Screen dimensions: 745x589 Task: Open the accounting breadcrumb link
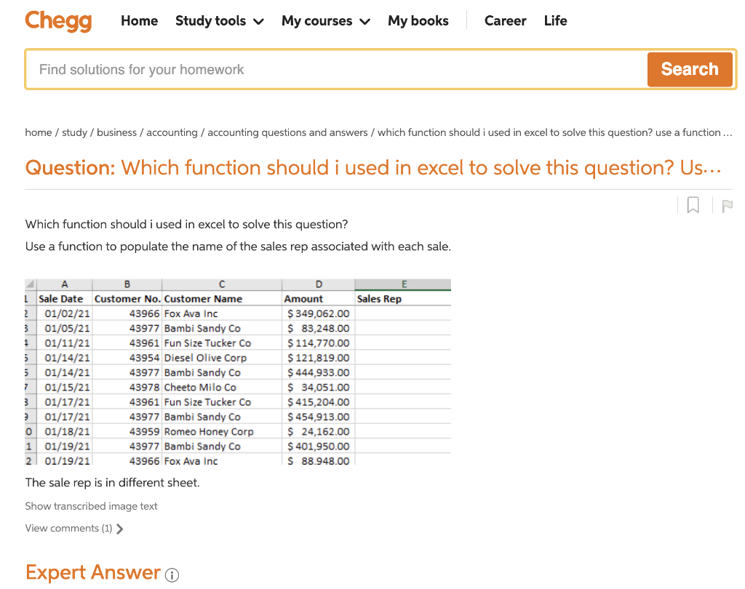172,132
